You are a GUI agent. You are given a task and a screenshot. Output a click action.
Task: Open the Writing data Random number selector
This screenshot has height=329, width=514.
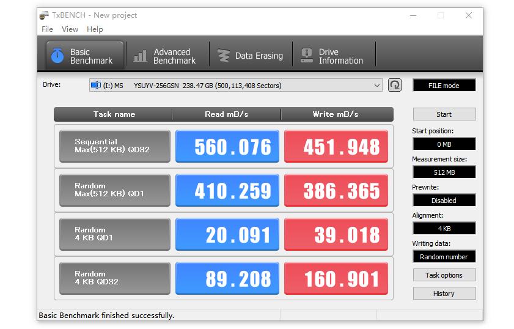click(444, 257)
